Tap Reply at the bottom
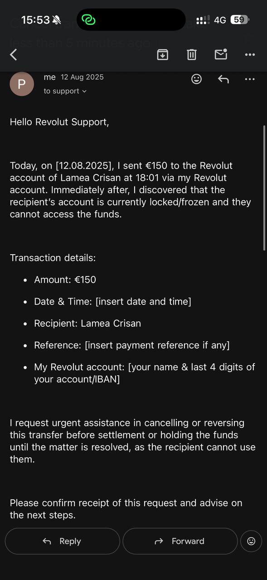This screenshot has height=580, width=267. pyautogui.click(x=63, y=541)
